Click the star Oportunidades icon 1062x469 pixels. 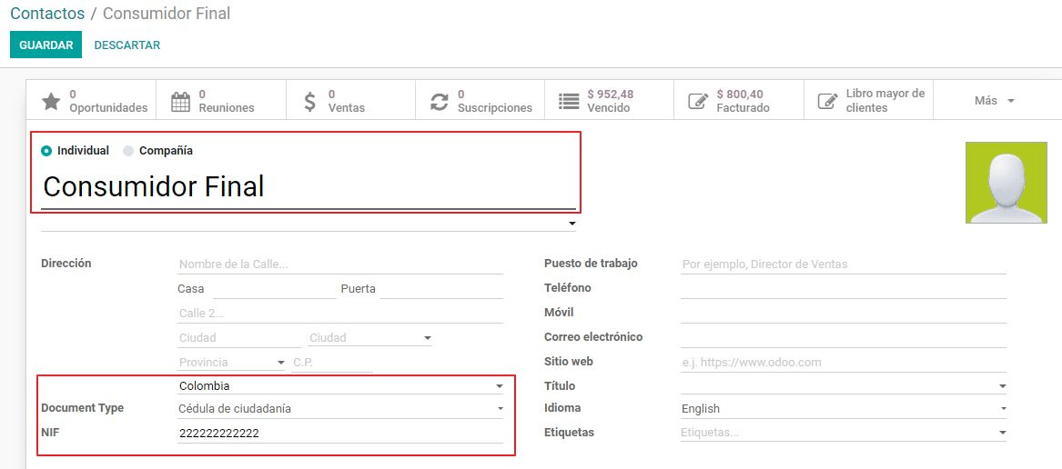pyautogui.click(x=52, y=101)
